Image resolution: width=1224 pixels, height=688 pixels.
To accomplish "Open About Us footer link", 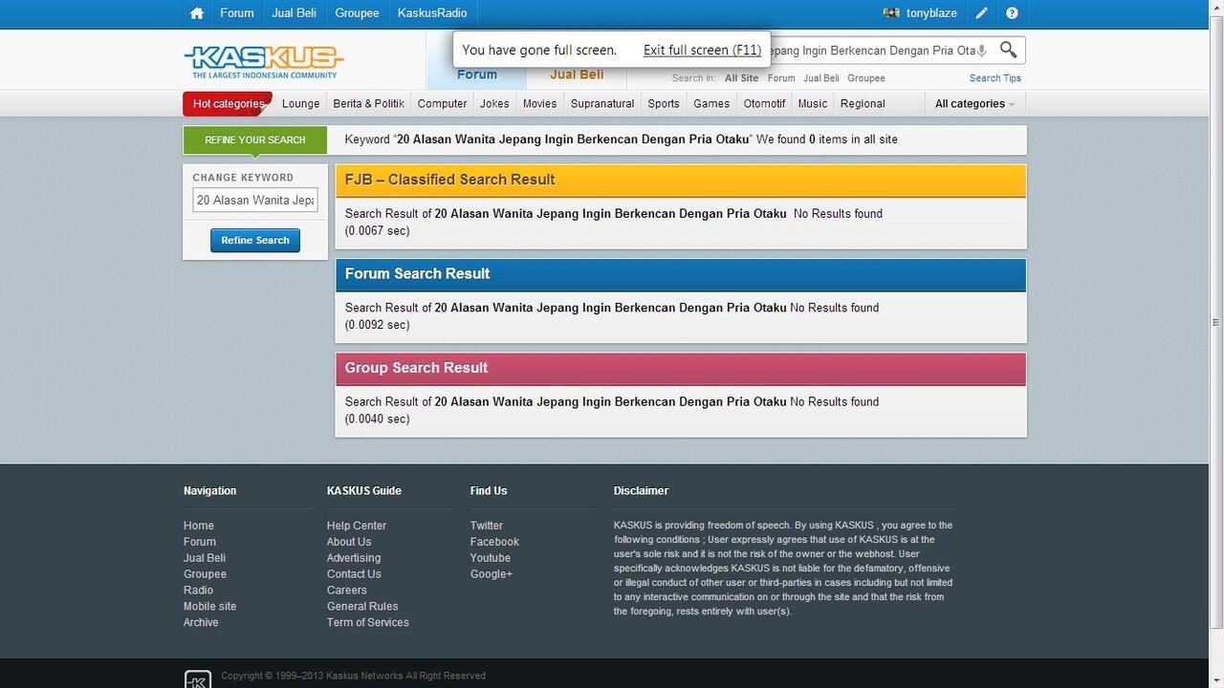I will [x=349, y=542].
